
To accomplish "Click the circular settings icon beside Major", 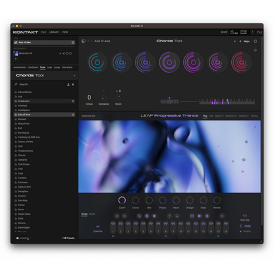I will point(256,41).
